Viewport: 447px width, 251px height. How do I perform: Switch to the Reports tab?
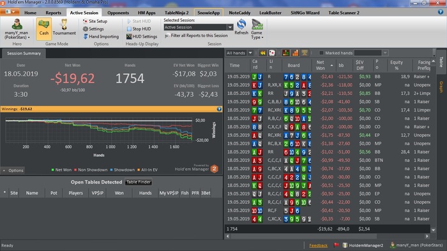(x=53, y=13)
